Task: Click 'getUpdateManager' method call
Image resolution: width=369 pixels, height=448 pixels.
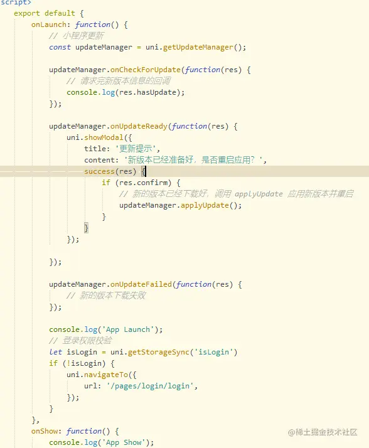Action: [x=198, y=47]
